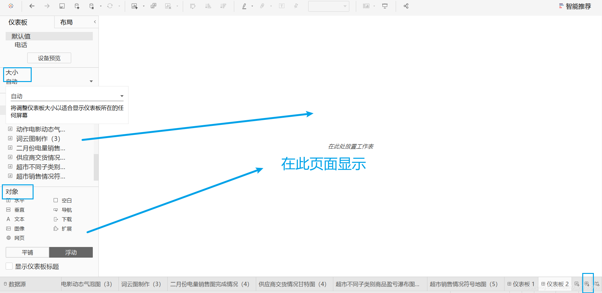Select sheet 超市不同子类别... in list
This screenshot has height=293, width=602.
[x=41, y=167]
